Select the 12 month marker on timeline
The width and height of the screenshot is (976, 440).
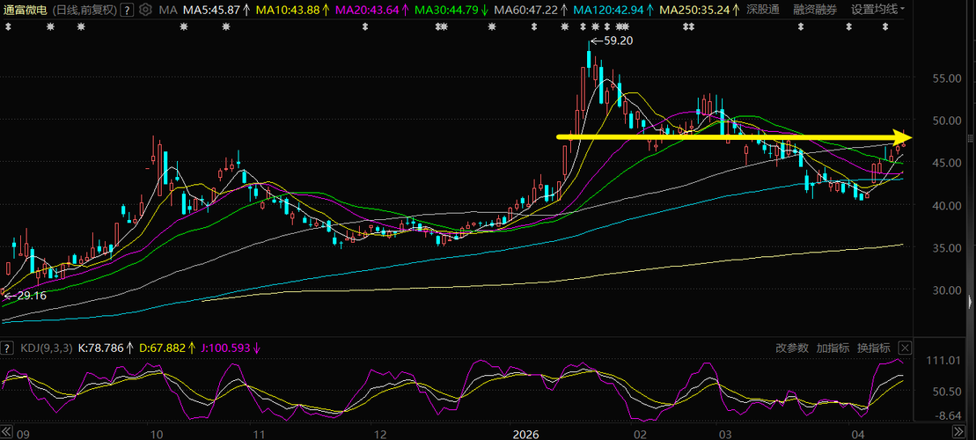tap(379, 433)
